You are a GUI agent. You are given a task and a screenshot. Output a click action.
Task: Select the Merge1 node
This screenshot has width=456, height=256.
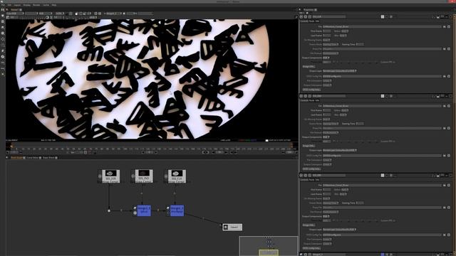point(144,210)
